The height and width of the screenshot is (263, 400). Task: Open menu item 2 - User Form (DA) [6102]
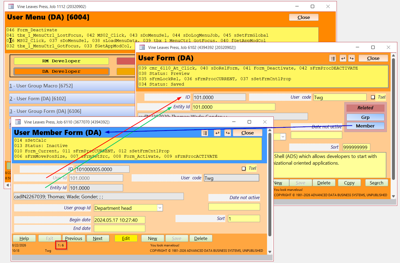[x=72, y=99]
